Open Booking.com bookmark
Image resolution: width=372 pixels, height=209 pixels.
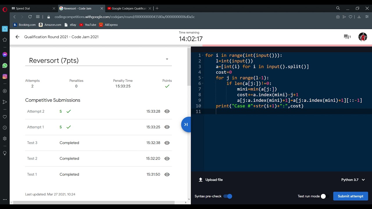(x=24, y=25)
